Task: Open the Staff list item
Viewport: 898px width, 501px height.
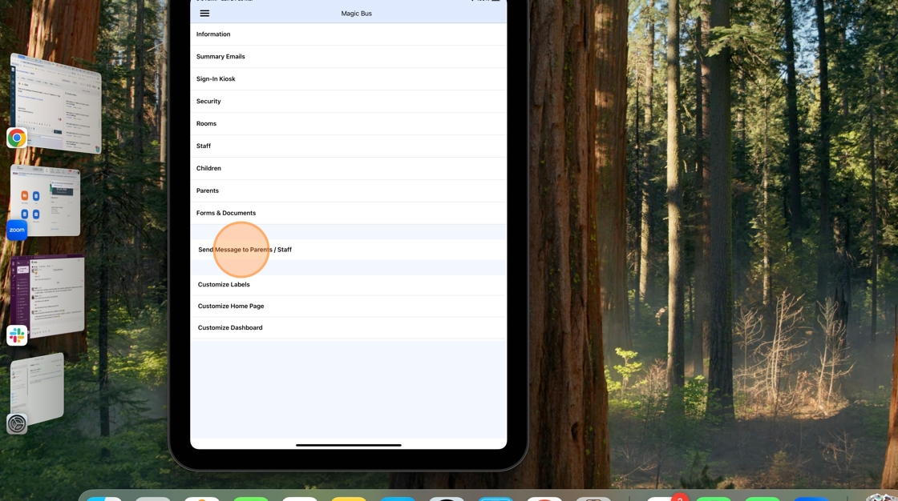Action: coord(348,146)
